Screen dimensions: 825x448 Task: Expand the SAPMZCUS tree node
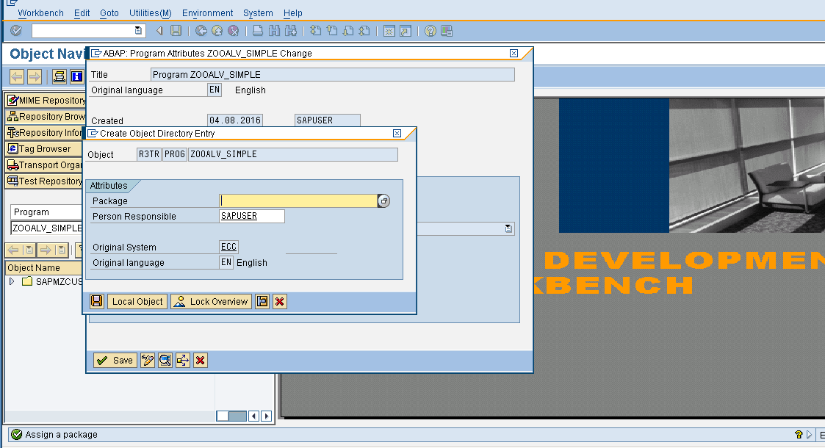(13, 279)
